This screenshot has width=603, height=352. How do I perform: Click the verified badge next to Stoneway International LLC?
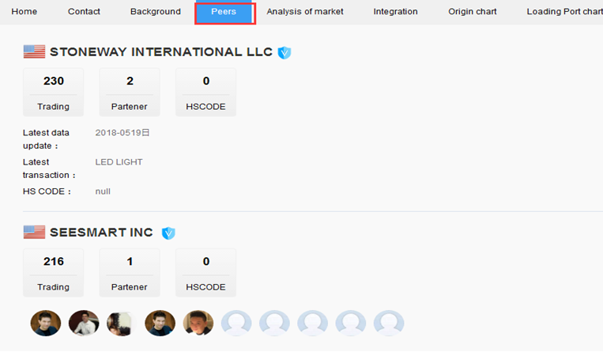coord(285,53)
